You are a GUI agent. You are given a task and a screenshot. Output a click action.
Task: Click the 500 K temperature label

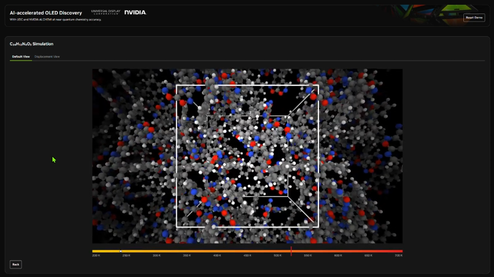[277, 256]
